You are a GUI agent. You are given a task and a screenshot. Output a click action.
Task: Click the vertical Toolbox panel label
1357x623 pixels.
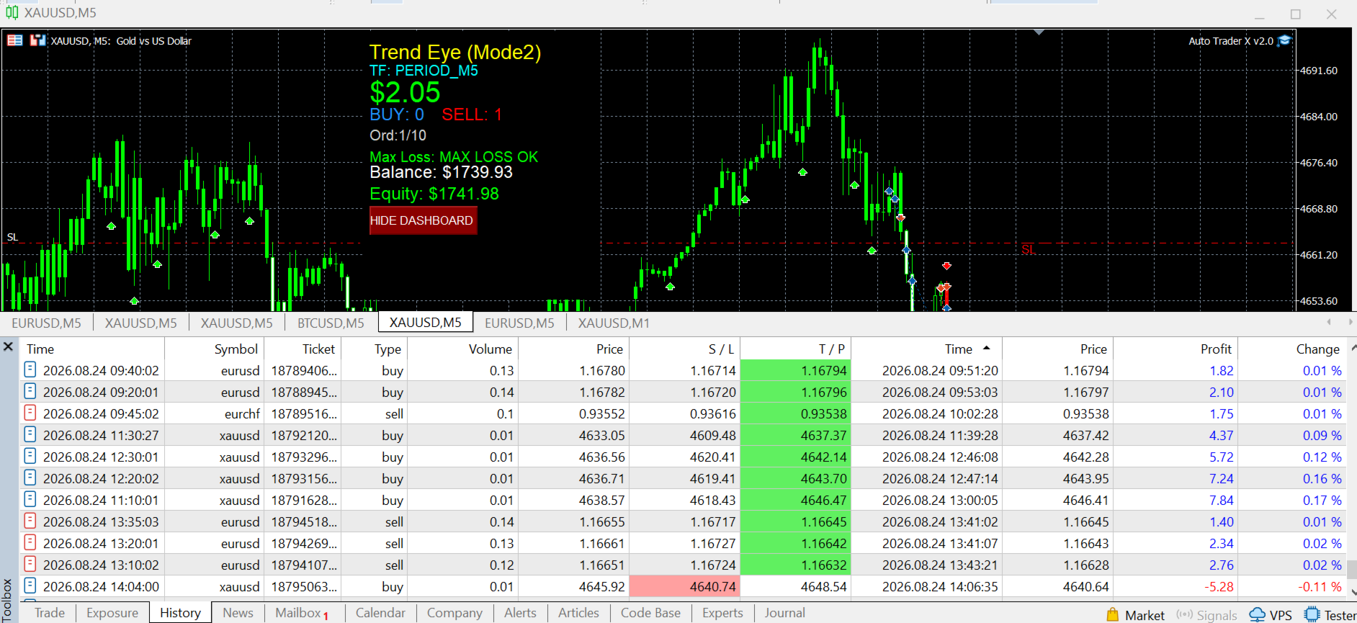[x=7, y=601]
